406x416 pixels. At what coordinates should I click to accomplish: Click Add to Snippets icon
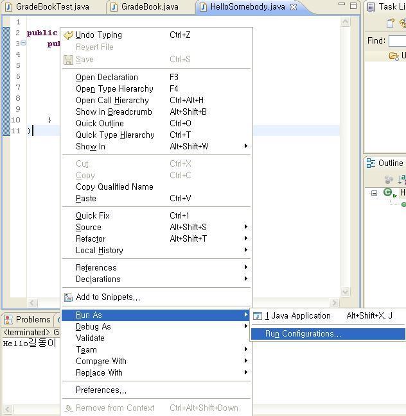68,297
